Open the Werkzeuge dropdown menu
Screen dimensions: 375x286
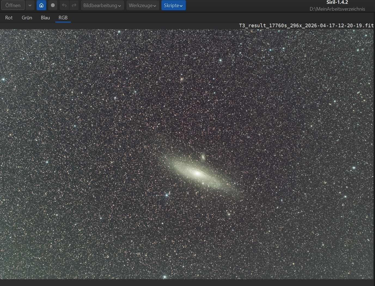[142, 5]
